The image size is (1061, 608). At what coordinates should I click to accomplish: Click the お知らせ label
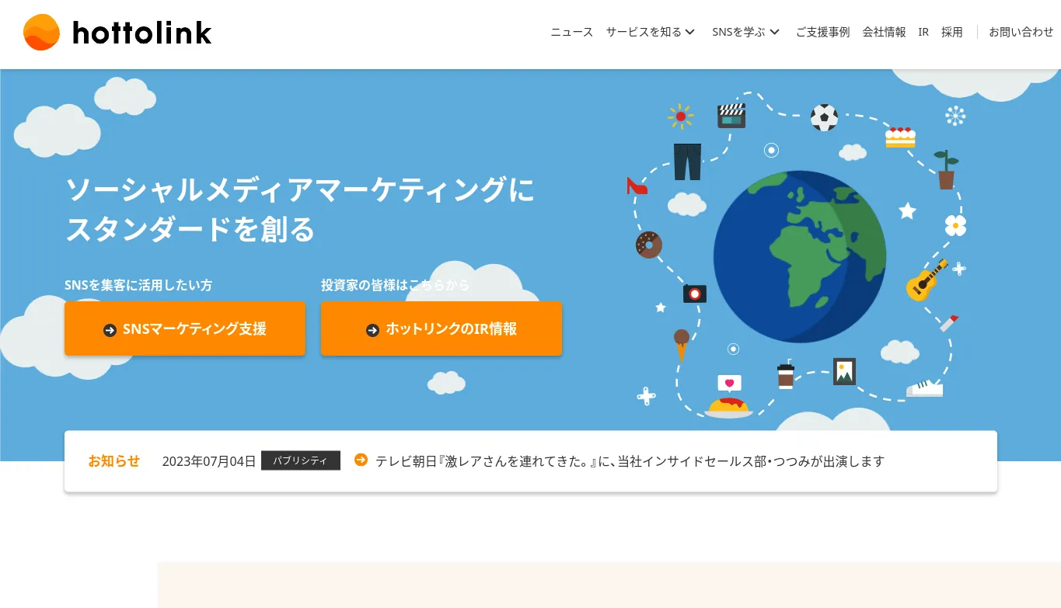(113, 461)
